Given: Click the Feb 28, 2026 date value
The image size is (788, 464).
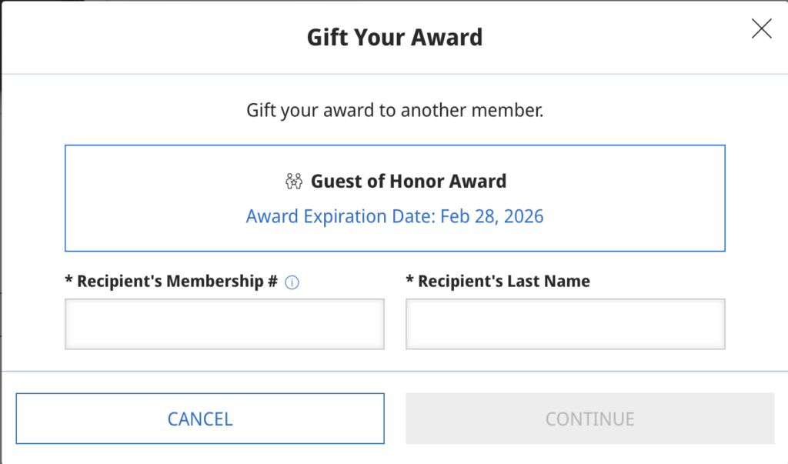Looking at the screenshot, I should click(492, 216).
